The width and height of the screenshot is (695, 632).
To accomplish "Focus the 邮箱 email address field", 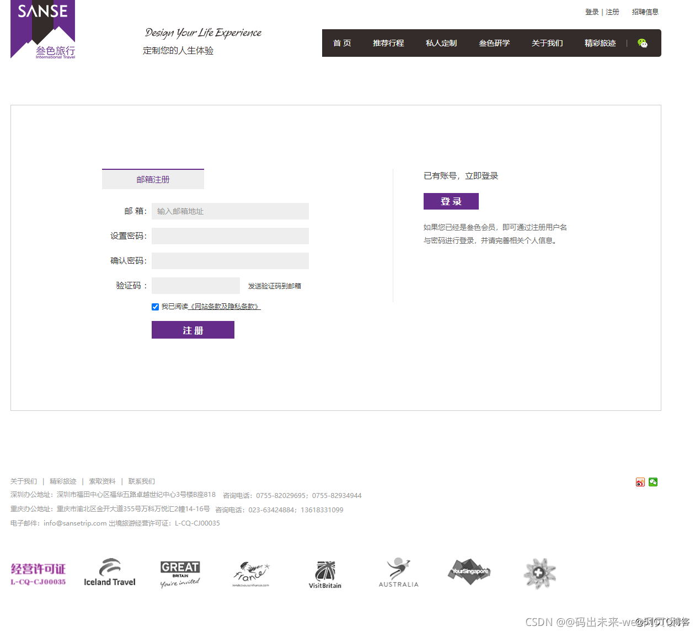I will 230,211.
